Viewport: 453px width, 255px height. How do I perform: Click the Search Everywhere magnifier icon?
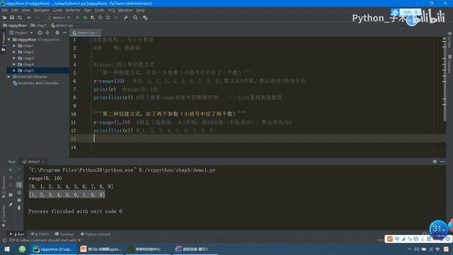click(135, 18)
